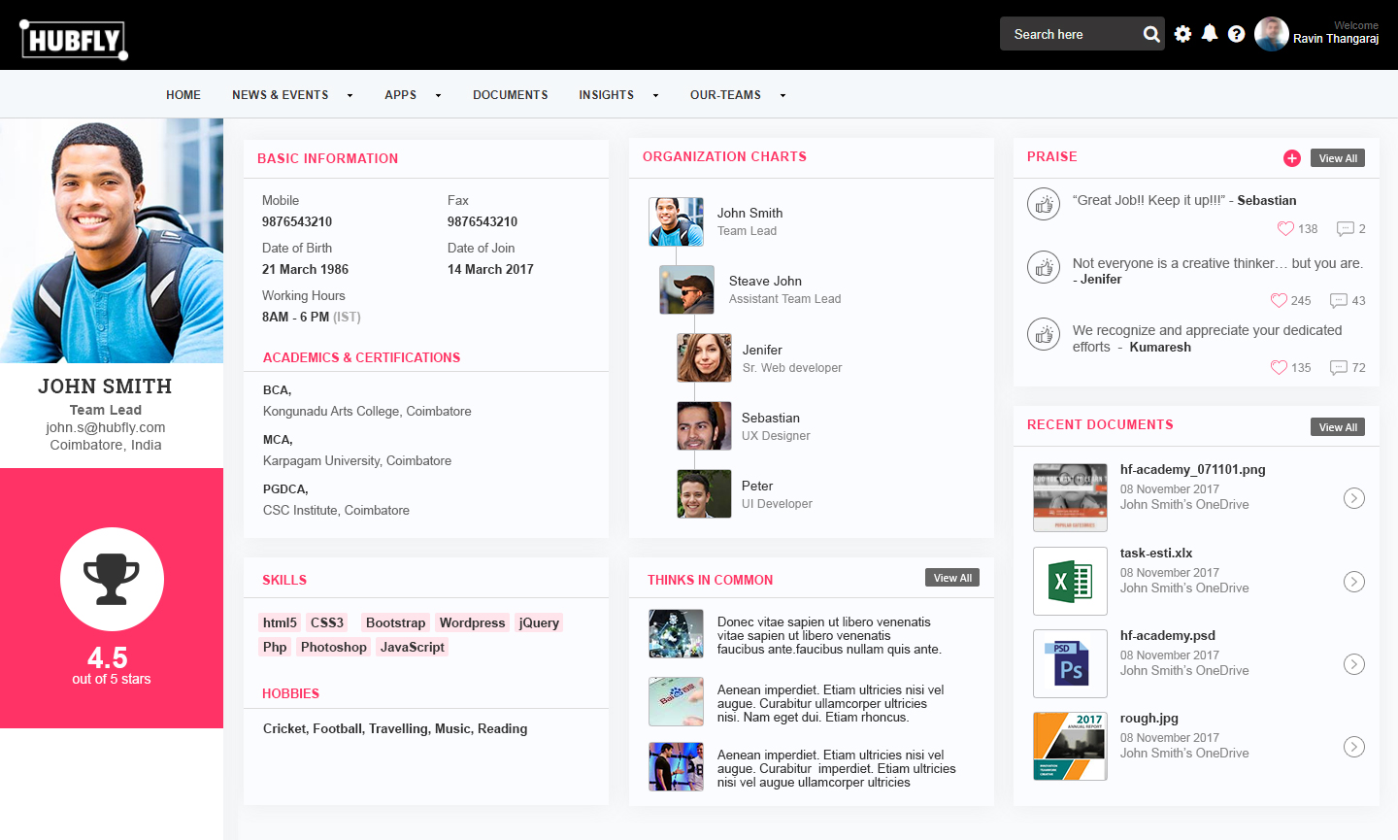
Task: Open the rough.jpg file link
Action: (x=1149, y=718)
